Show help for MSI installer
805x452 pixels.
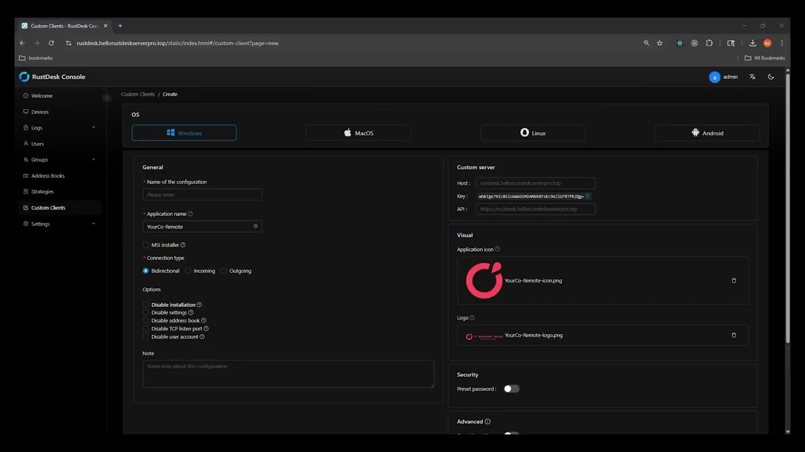[x=183, y=245]
